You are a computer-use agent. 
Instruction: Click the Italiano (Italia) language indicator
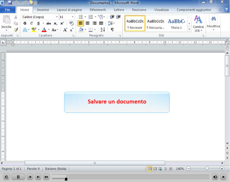(x=56, y=169)
